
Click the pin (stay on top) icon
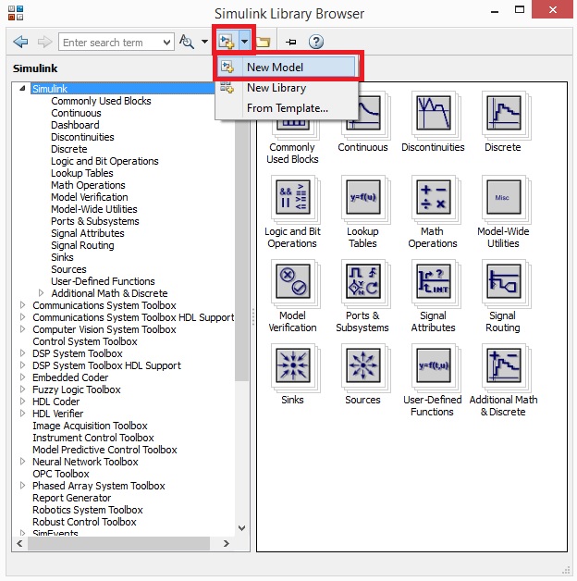point(291,42)
